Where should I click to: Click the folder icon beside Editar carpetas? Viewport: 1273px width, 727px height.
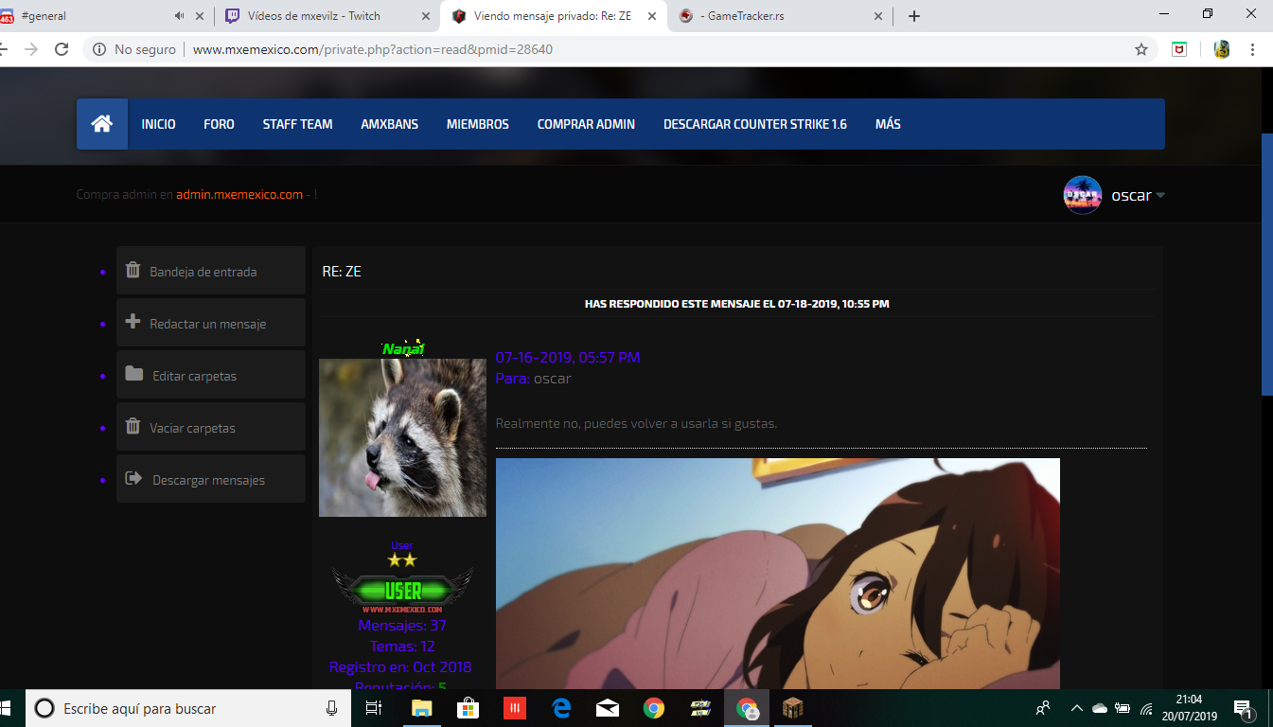coord(134,374)
